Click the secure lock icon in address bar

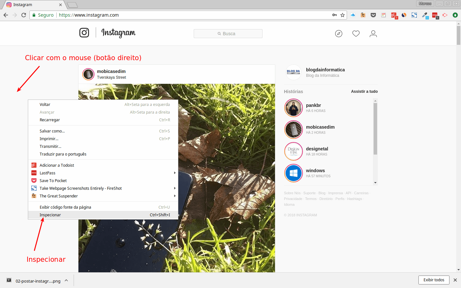click(x=34, y=15)
